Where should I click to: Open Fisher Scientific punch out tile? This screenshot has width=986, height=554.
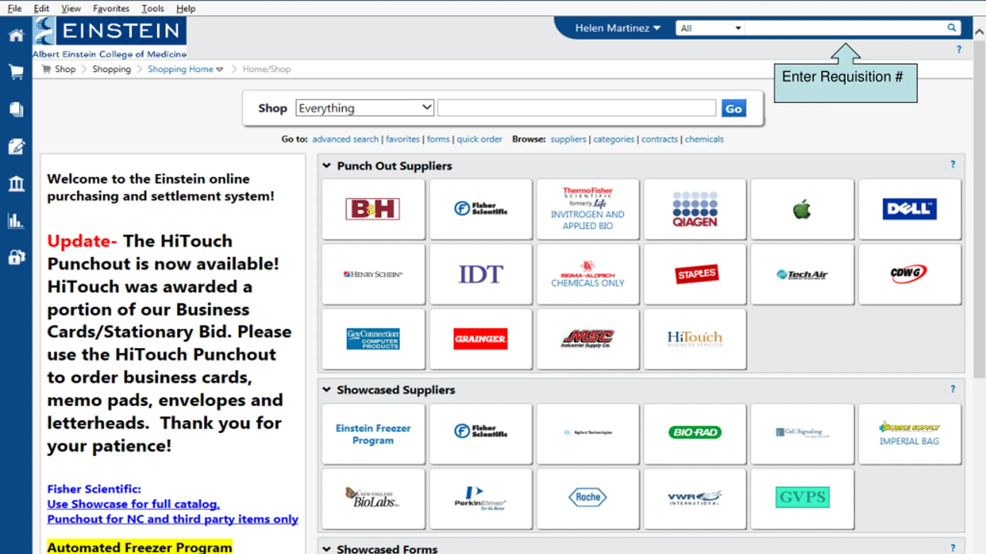click(x=481, y=209)
